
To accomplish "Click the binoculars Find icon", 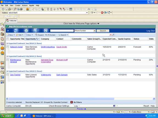I will click(89, 9).
